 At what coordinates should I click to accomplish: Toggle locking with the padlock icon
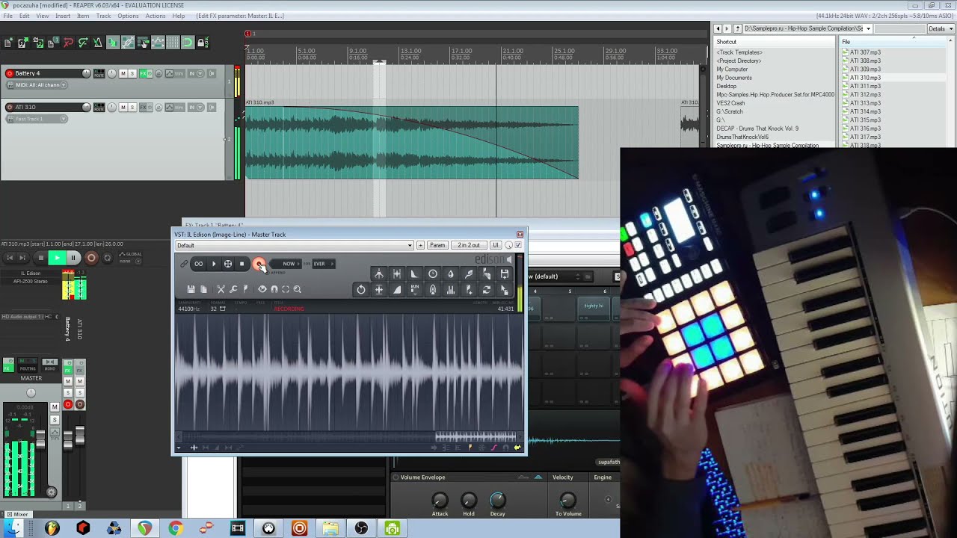point(203,43)
